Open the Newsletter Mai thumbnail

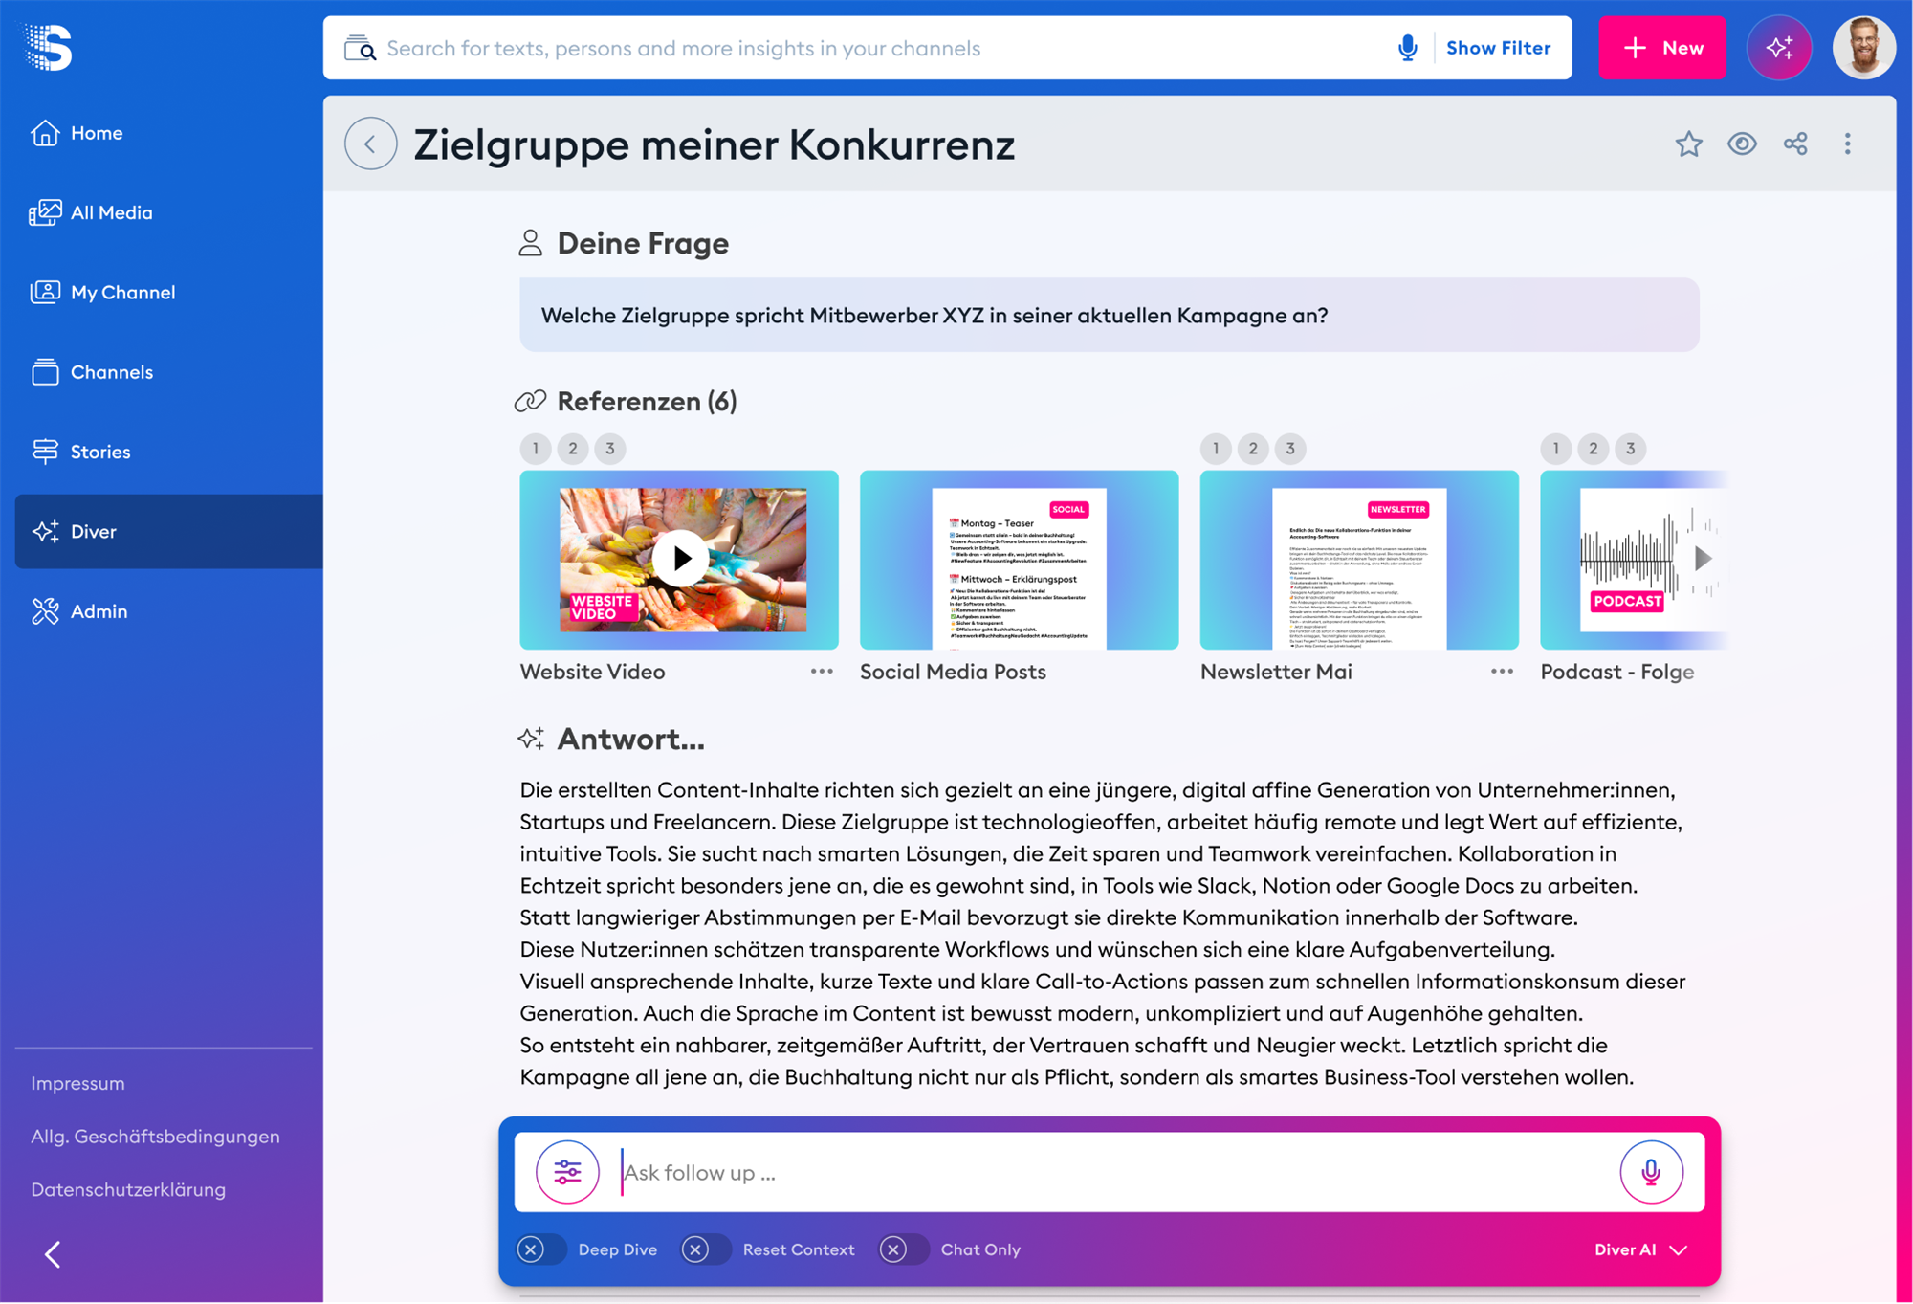click(x=1359, y=560)
